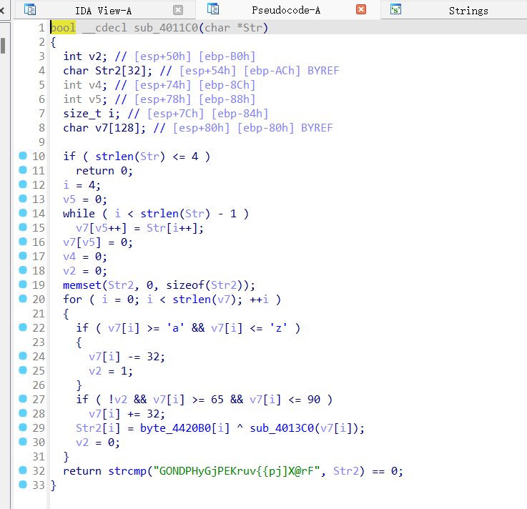Click the 'z' character literal on line 22
The image size is (527, 509).
point(278,328)
